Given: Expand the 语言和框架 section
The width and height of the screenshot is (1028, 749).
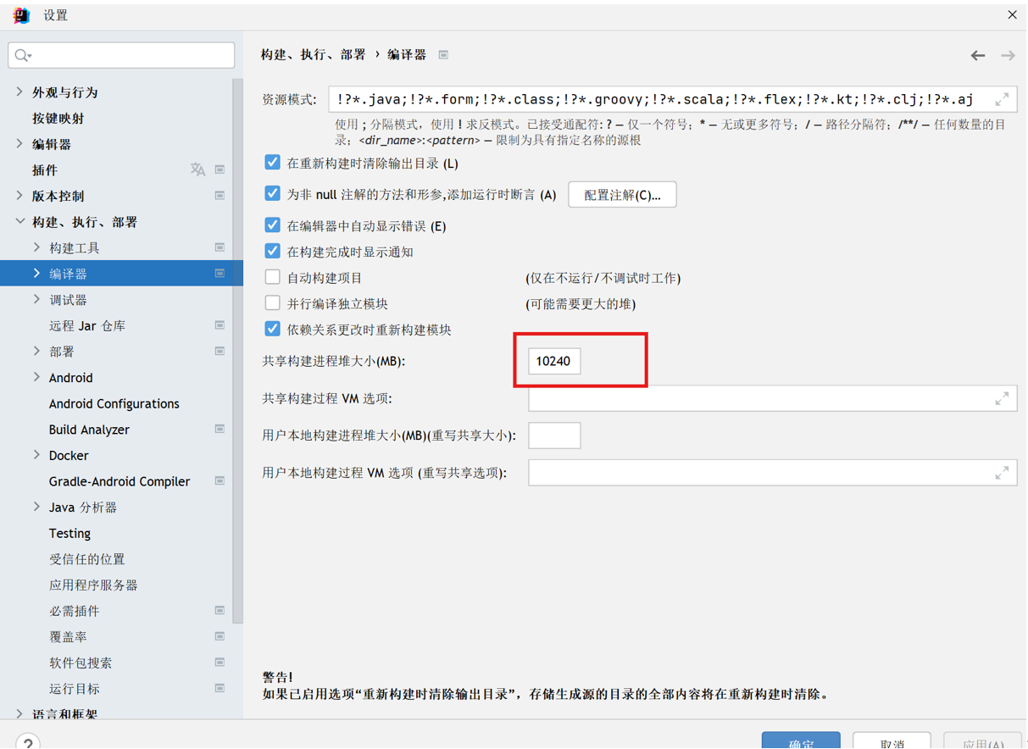Looking at the screenshot, I should click(19, 713).
